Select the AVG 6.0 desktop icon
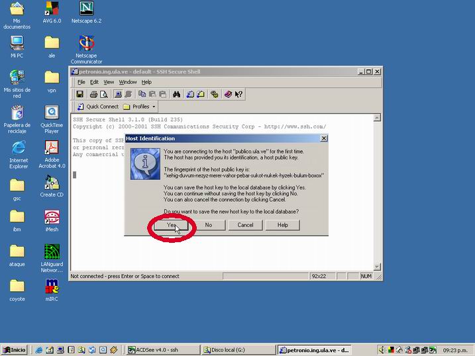 [52, 12]
